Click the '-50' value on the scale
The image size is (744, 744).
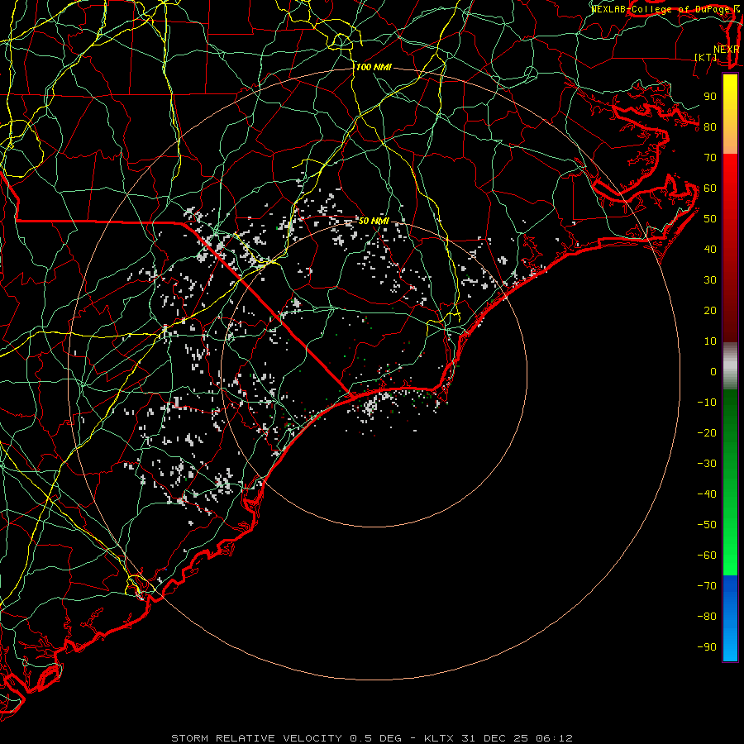pos(707,525)
